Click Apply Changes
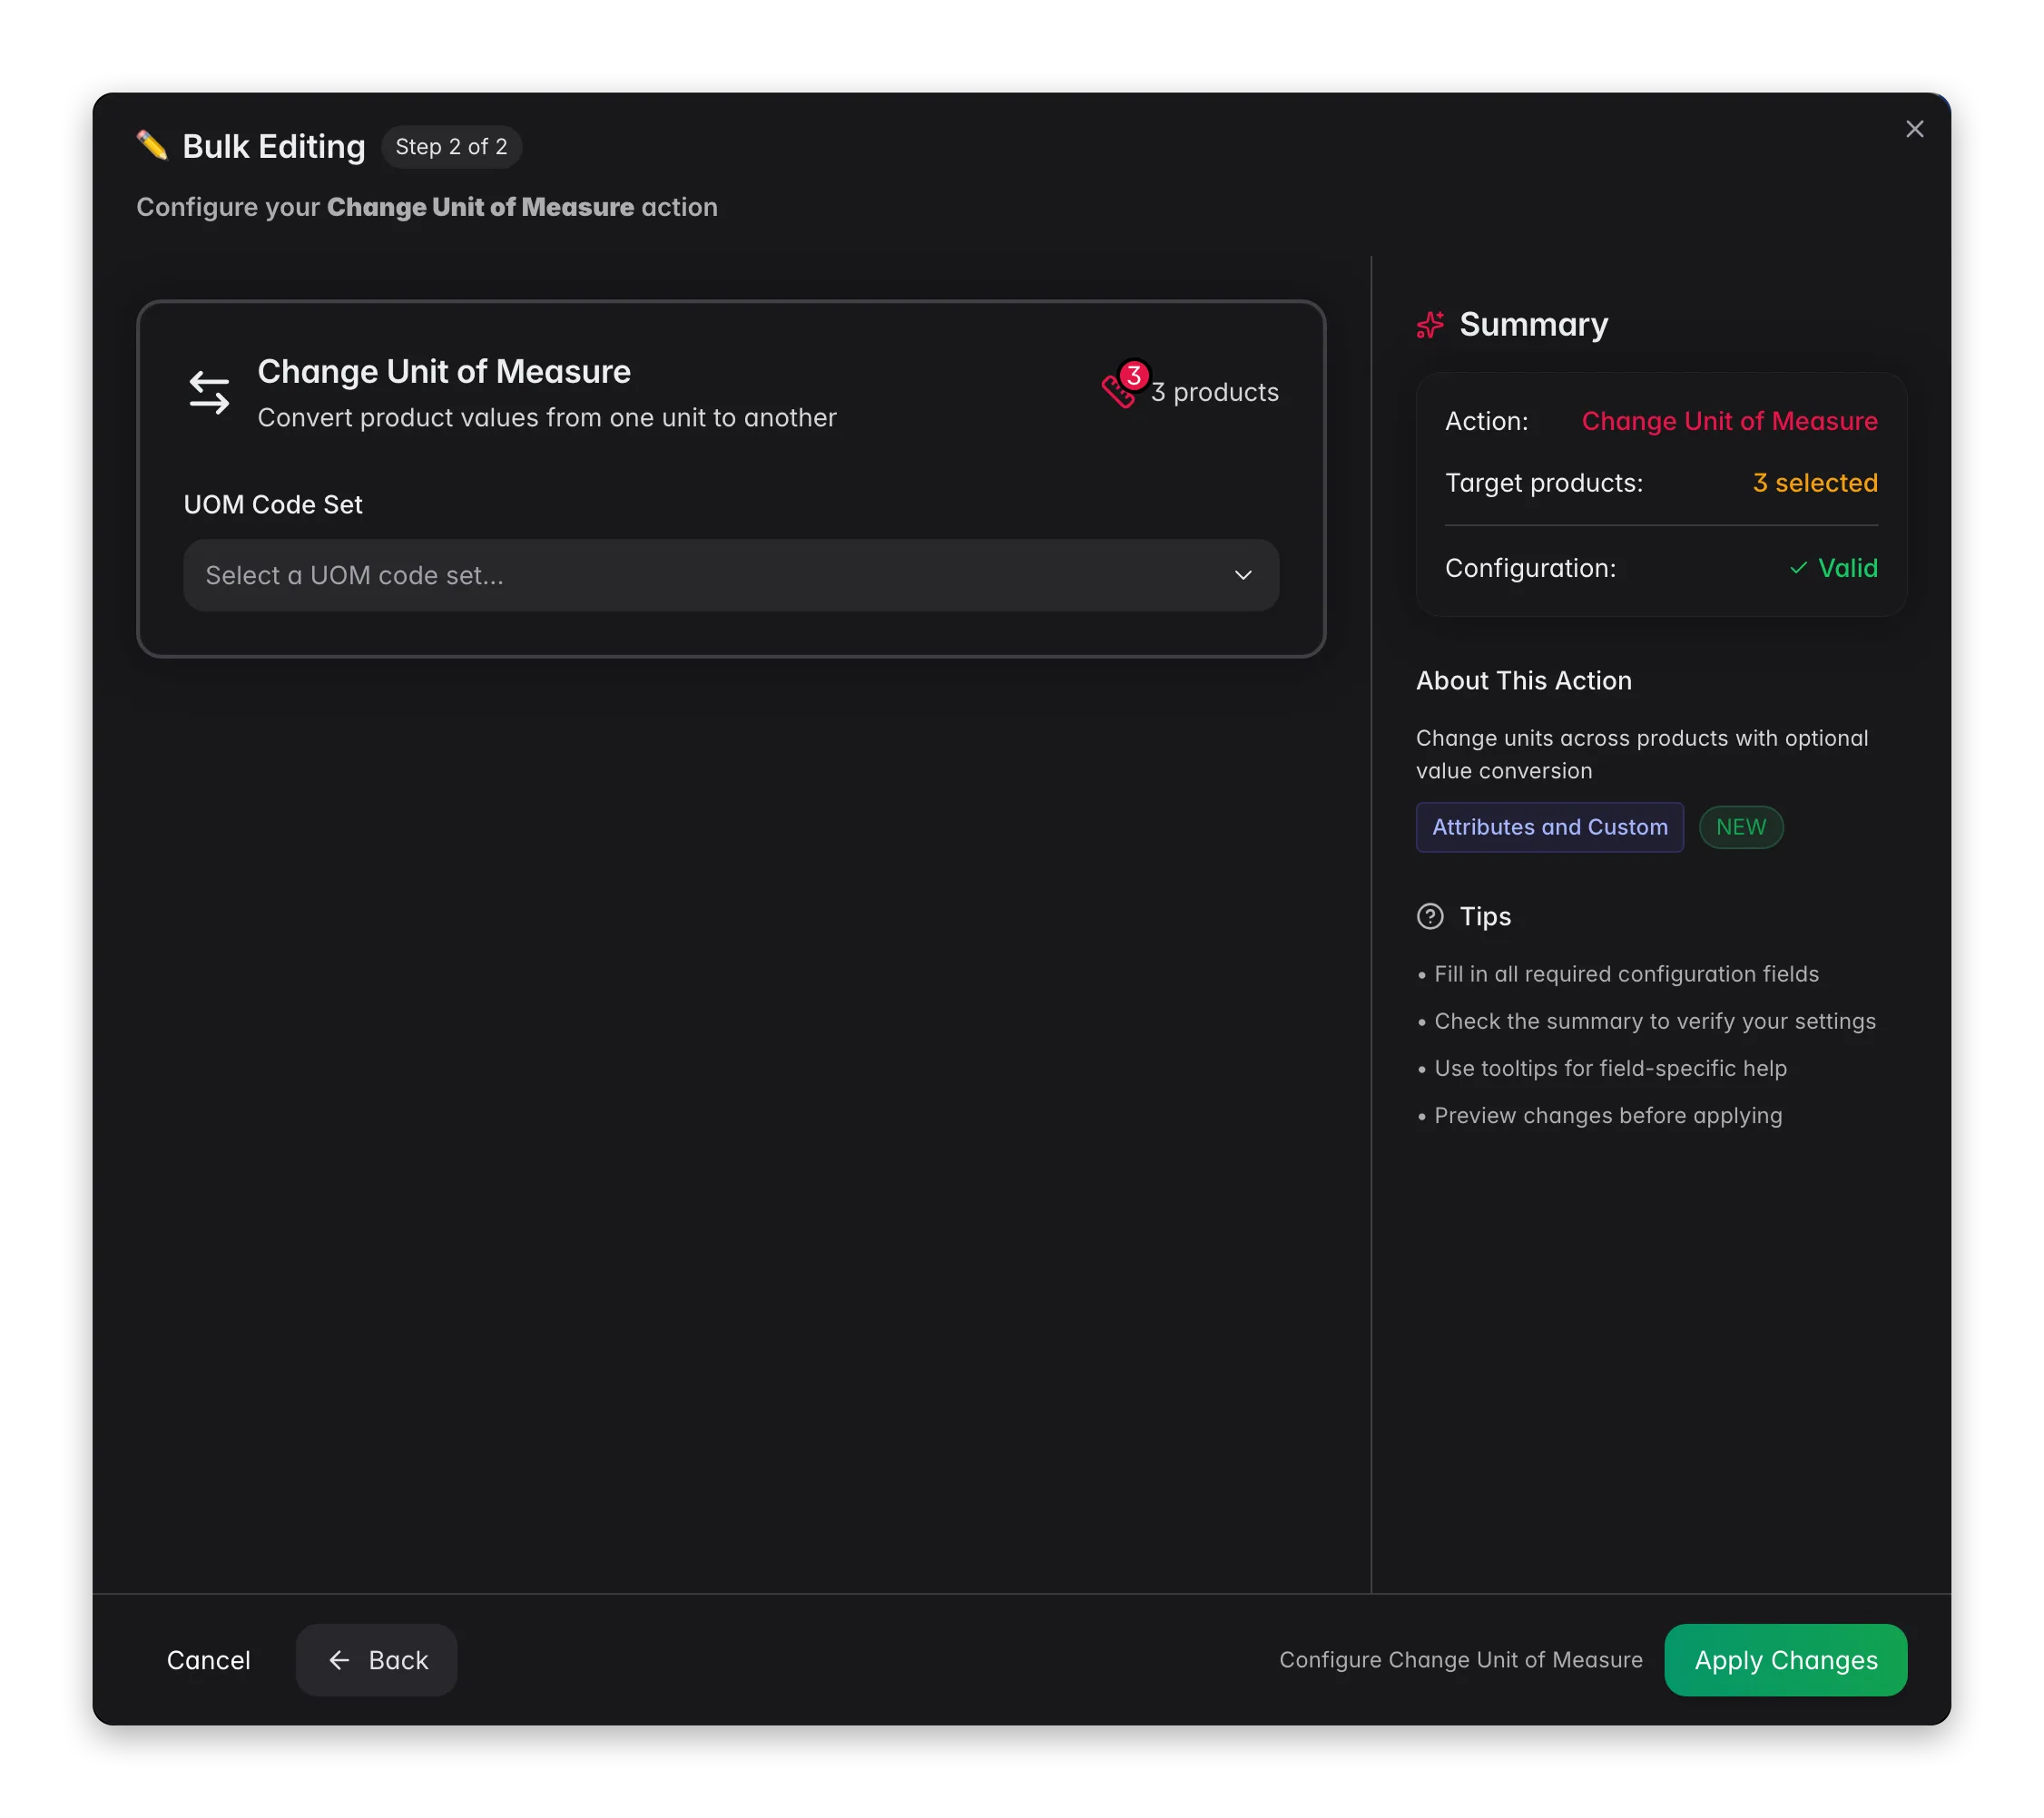The width and height of the screenshot is (2044, 1818). click(1786, 1660)
